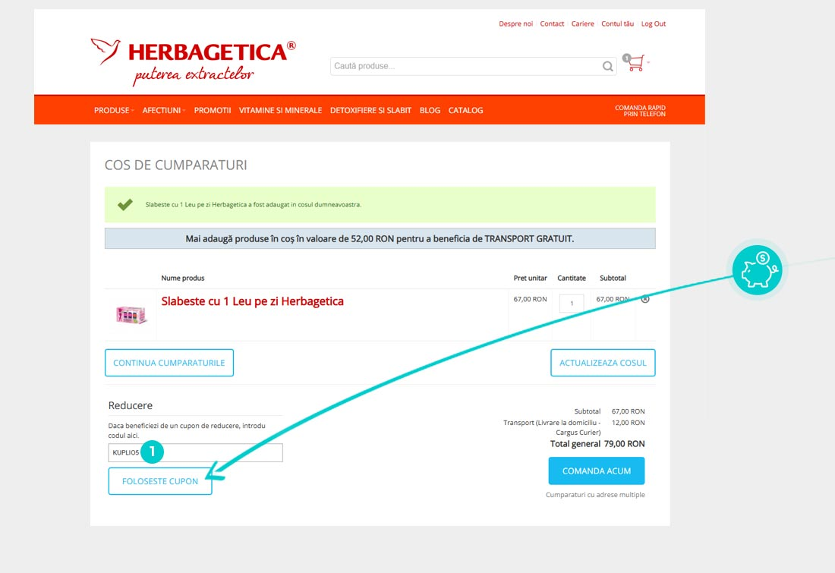Open the PROMOTII menu item
The image size is (835, 573).
pyautogui.click(x=213, y=110)
